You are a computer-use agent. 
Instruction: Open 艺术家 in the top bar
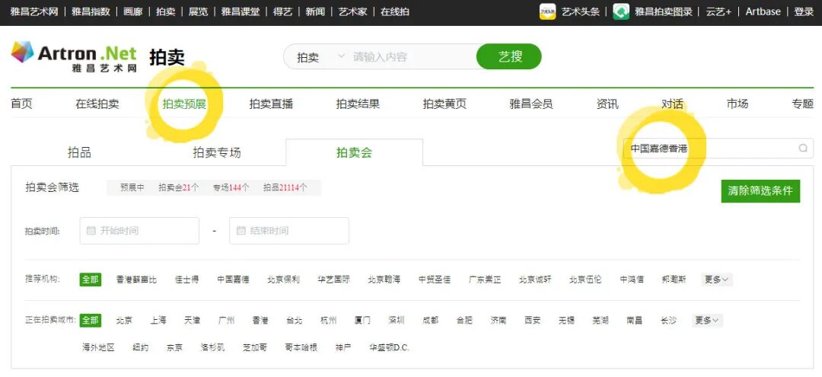[353, 11]
